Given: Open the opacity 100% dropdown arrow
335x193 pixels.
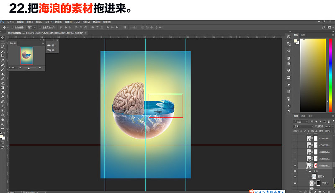Looking at the screenshot, I should 333,126.
